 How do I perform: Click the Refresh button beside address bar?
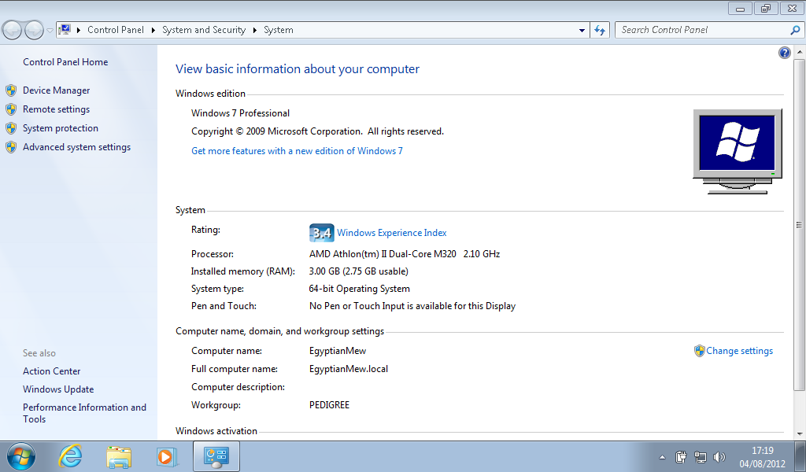pos(600,31)
